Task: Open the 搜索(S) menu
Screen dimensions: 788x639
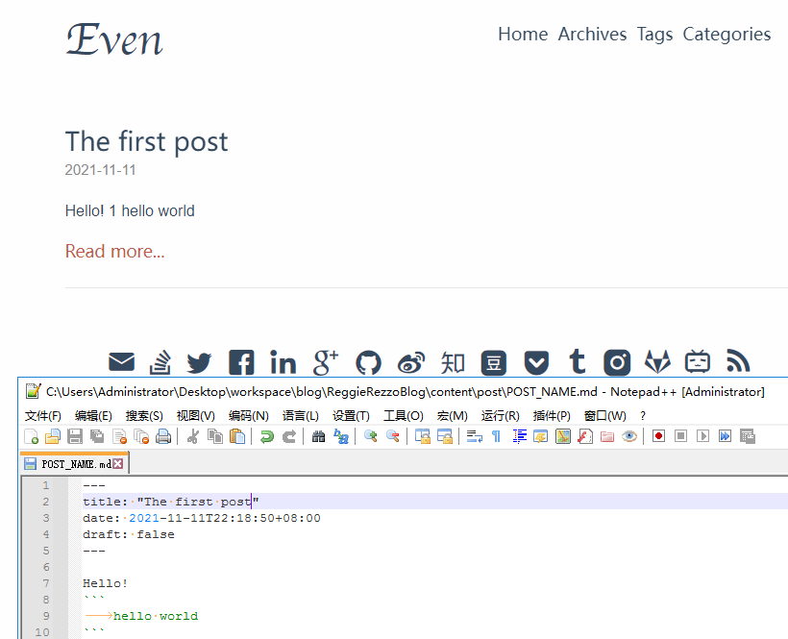Action: 144,416
